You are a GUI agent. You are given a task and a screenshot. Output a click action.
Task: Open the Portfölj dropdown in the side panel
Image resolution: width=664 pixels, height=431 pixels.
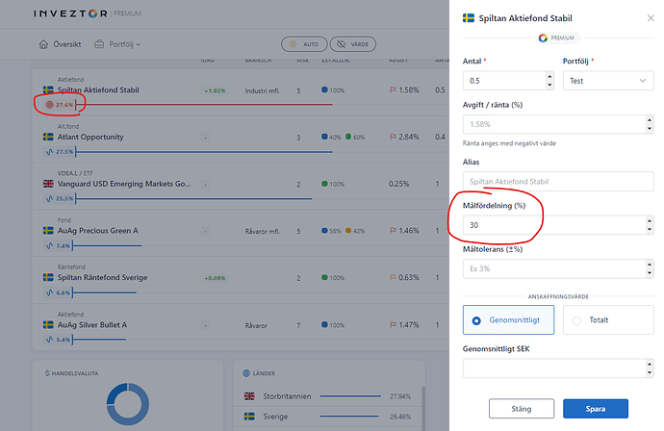point(607,82)
